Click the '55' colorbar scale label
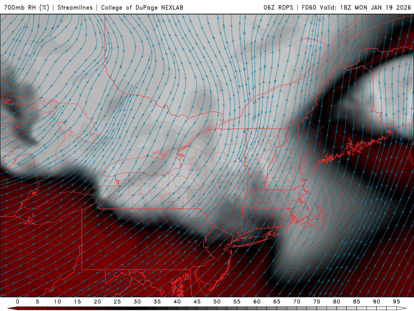Viewport: 414px width, 311px height. 237,302
